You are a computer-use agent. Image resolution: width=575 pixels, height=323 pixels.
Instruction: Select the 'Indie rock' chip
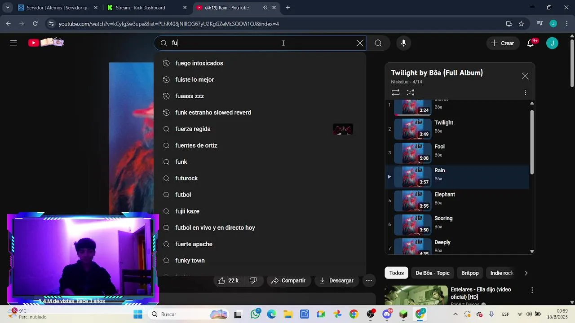(x=501, y=273)
